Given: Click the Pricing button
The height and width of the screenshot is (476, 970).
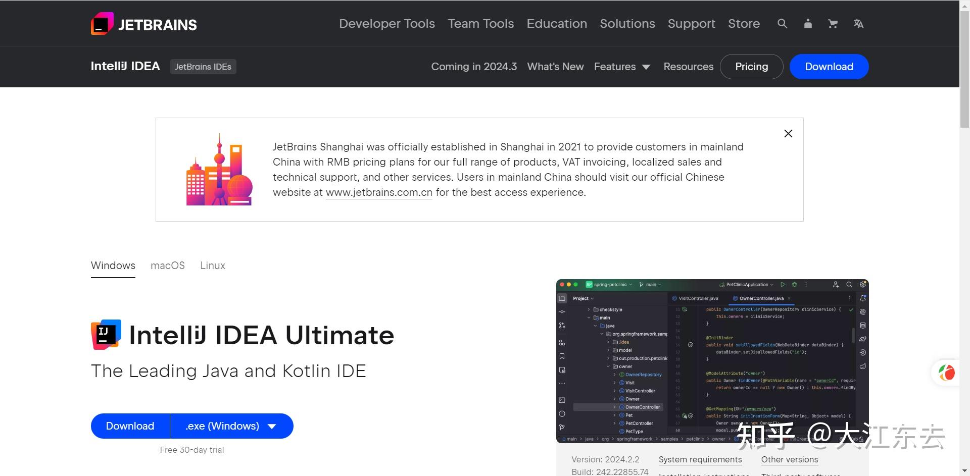Looking at the screenshot, I should [751, 67].
